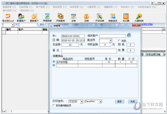Screen dimensions: 167x114
Task: Click the 水票核销 magnifier icon
Action: [139, 18]
